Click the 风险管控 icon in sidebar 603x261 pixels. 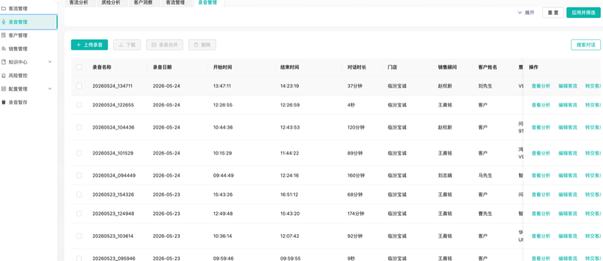click(x=4, y=76)
